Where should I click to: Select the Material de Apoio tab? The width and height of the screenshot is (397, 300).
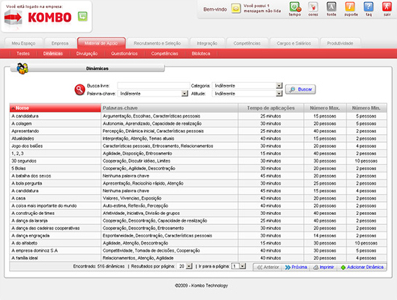click(x=101, y=43)
